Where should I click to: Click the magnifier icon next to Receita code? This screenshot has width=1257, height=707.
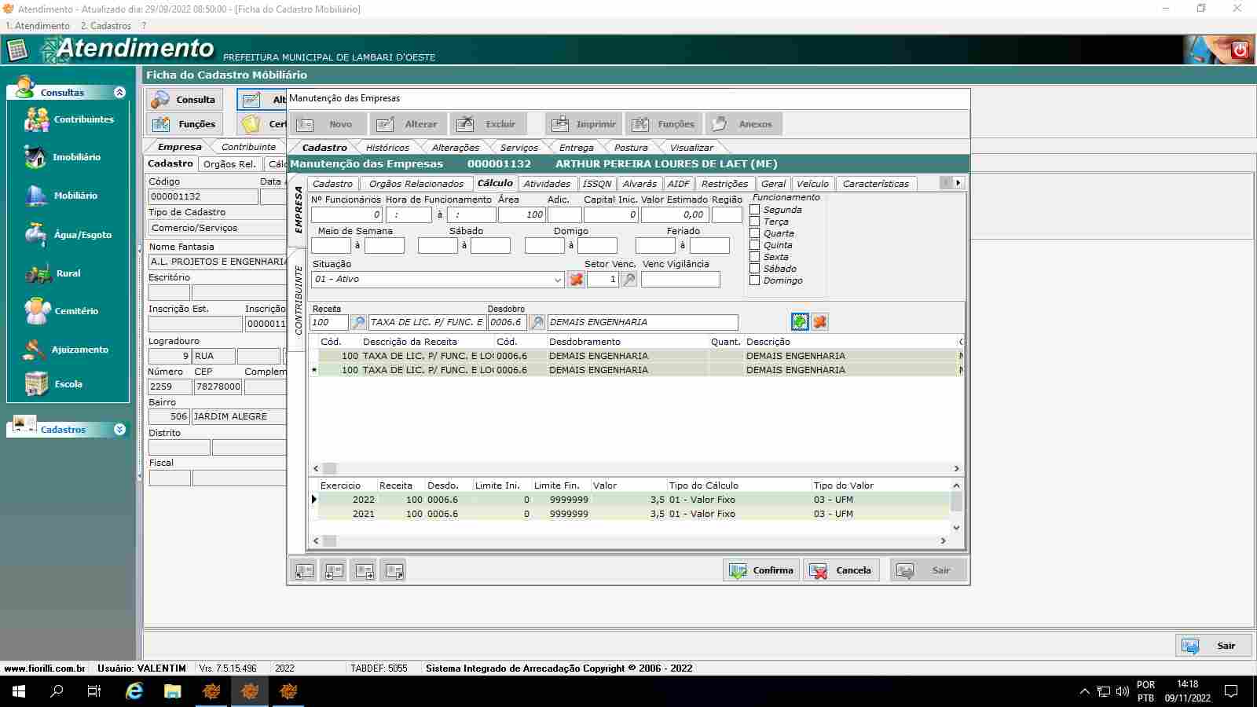click(358, 322)
